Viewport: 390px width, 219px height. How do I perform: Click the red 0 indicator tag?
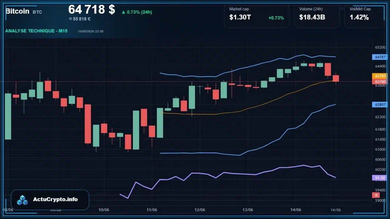click(x=376, y=195)
